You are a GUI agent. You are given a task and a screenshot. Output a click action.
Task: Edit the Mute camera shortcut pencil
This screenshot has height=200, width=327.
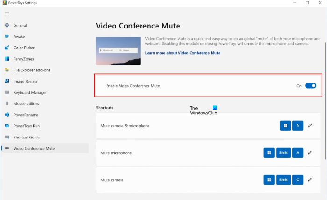(309, 179)
